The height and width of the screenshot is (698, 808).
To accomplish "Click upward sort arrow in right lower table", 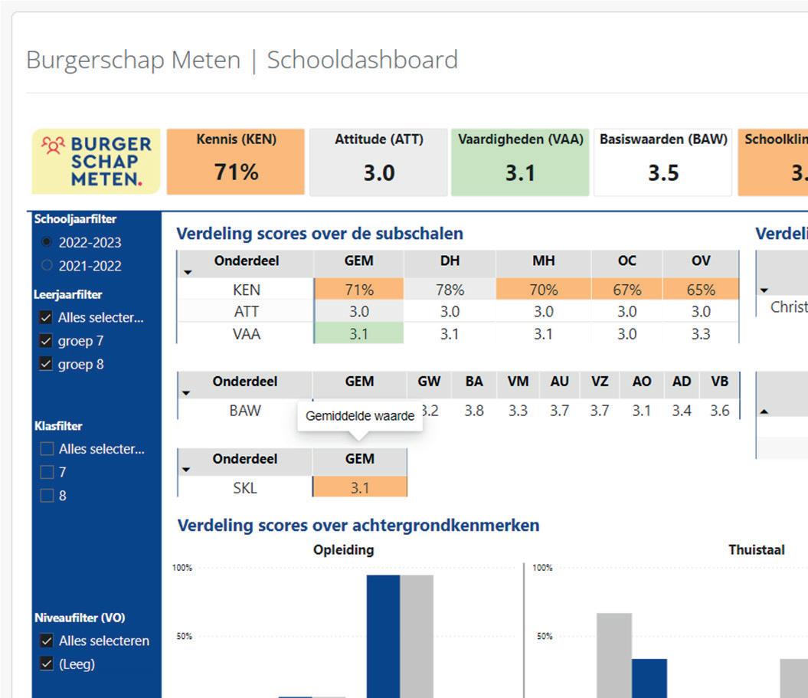I will [764, 411].
